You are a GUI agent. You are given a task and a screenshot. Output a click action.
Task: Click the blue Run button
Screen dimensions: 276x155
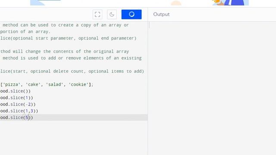[132, 14]
